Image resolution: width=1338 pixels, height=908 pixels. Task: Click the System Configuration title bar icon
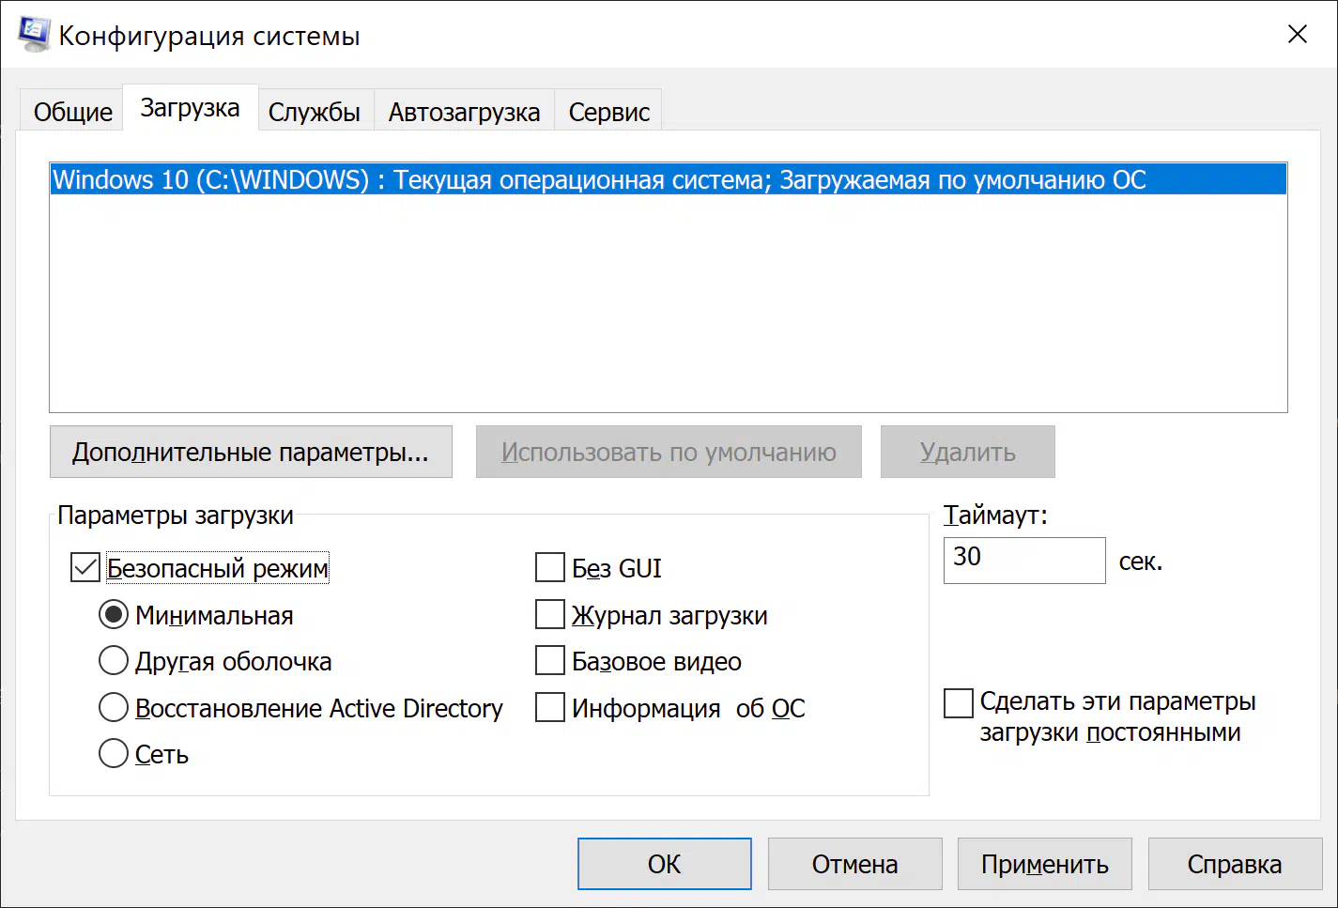34,35
